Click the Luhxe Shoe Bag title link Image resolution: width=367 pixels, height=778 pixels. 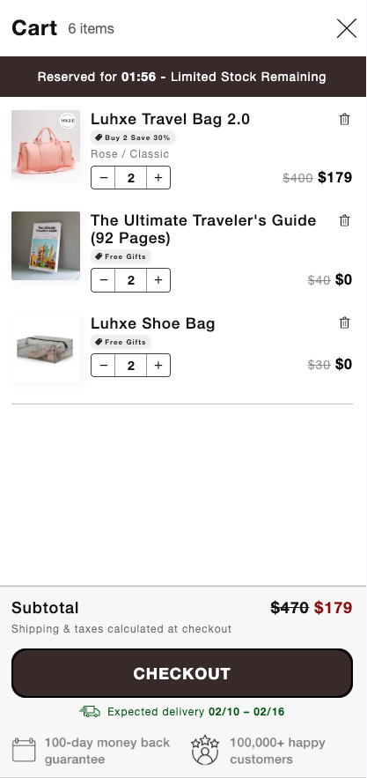click(153, 323)
